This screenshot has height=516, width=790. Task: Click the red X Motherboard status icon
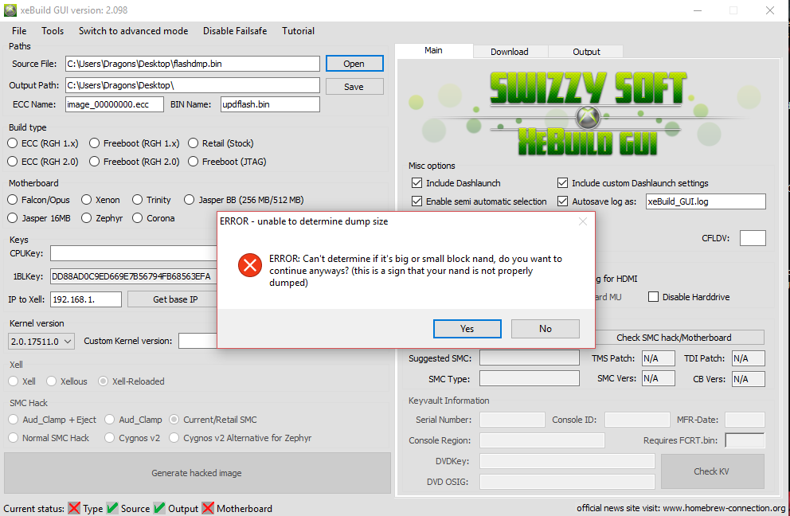click(208, 508)
